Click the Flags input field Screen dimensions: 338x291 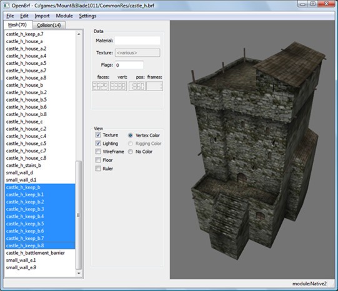[x=129, y=65]
